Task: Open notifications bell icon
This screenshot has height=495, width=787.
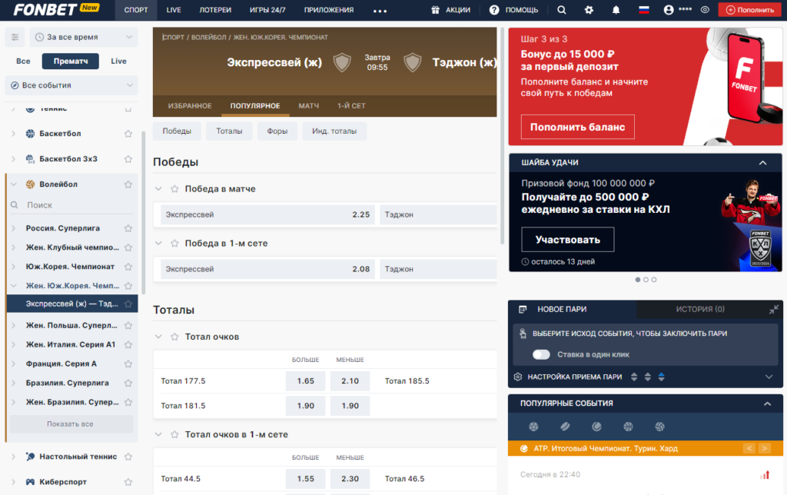Action: (x=616, y=9)
